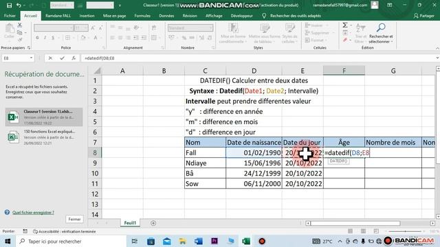Open the Fichier menu
440x247 pixels.
[10, 16]
